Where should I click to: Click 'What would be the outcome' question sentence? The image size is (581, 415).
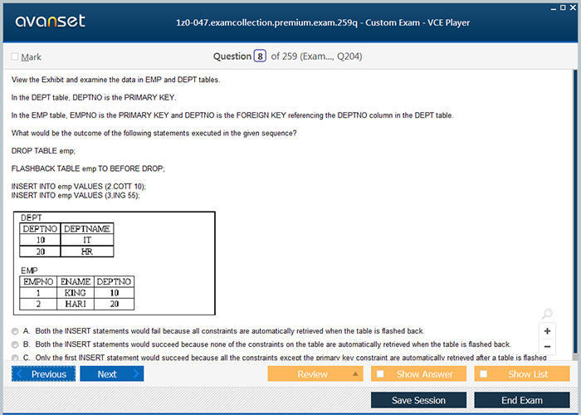[x=154, y=133]
